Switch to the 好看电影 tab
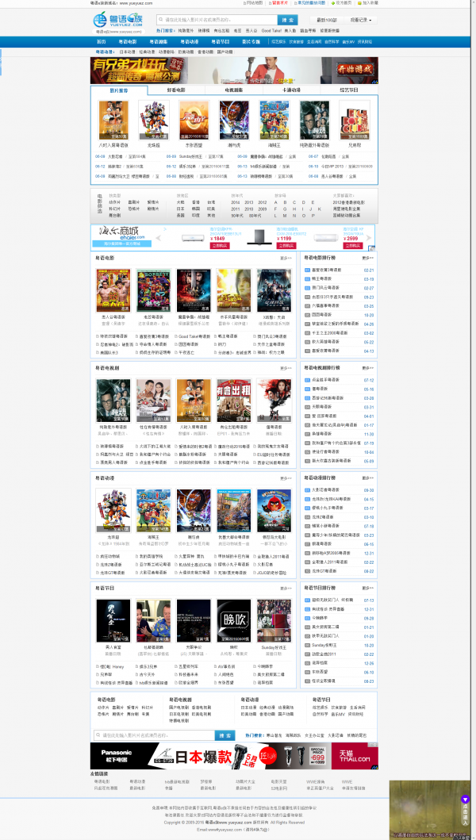 176,90
